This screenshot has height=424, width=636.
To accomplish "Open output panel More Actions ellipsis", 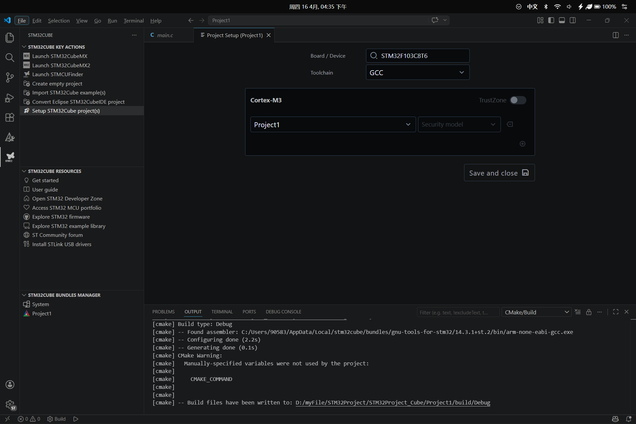I will 600,312.
